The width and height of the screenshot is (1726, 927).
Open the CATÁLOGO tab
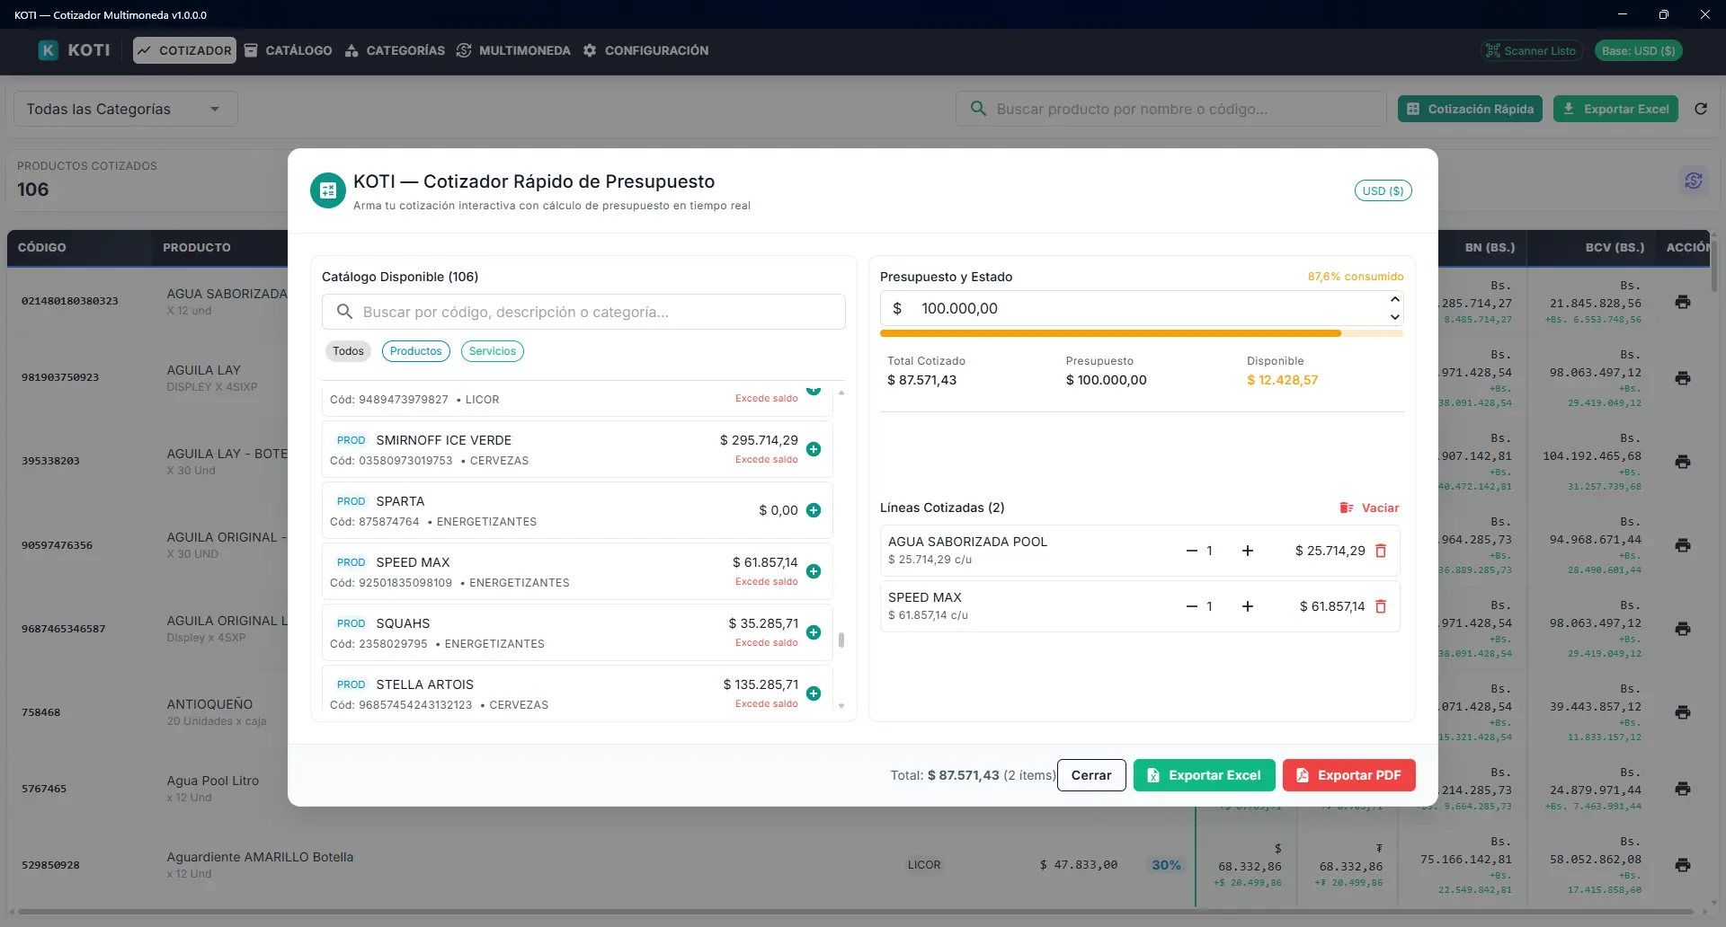[289, 50]
